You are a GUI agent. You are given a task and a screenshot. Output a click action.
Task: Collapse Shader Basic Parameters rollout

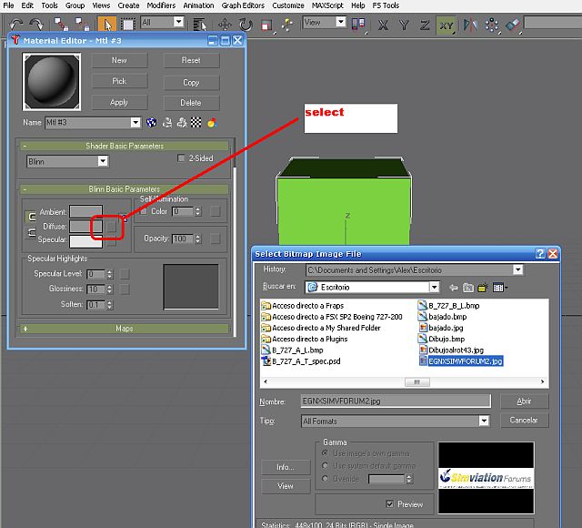pyautogui.click(x=124, y=146)
